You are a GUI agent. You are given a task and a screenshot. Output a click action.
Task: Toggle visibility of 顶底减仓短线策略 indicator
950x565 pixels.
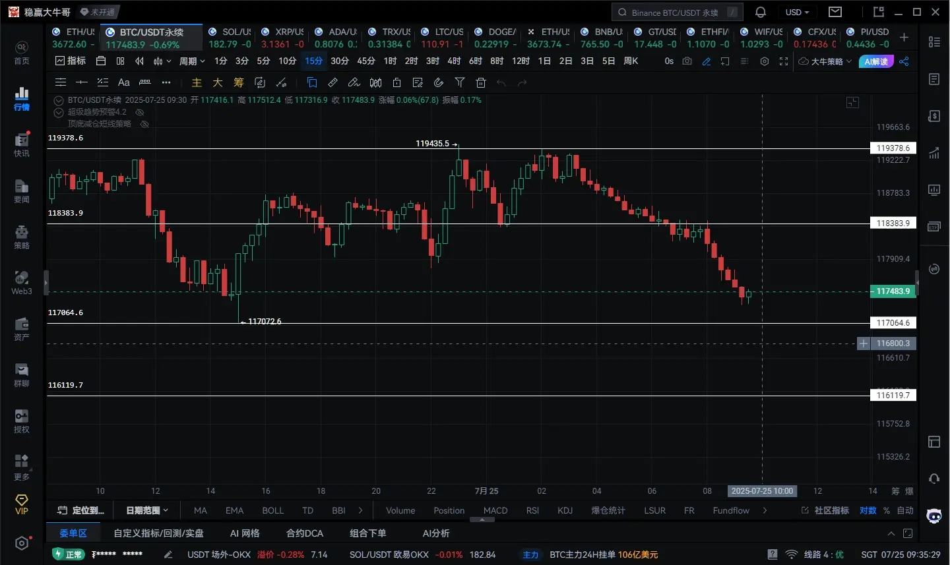144,124
